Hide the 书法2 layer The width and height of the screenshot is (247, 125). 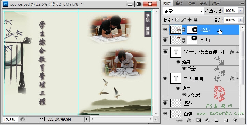[x=165, y=29]
